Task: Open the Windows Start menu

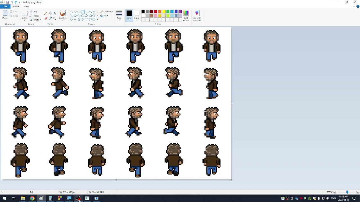Action: [x=4, y=198]
